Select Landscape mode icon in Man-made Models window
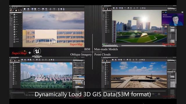This screenshot has height=104, width=186. click(x=107, y=9)
